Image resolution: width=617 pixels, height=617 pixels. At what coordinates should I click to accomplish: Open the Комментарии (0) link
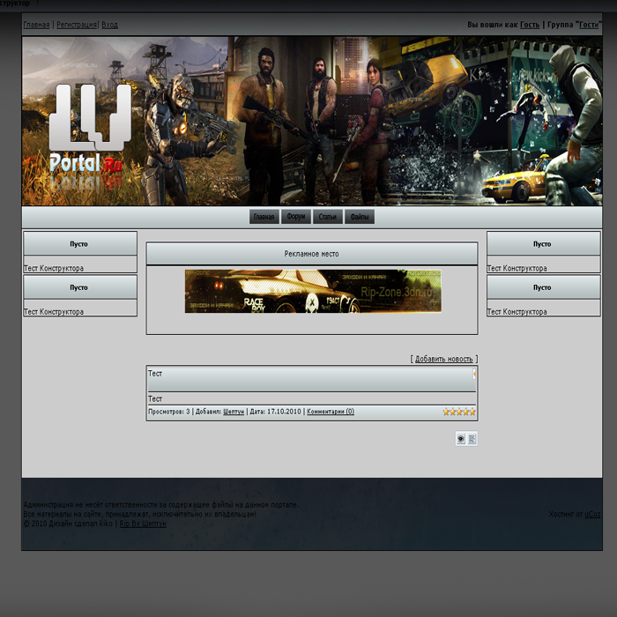(331, 412)
